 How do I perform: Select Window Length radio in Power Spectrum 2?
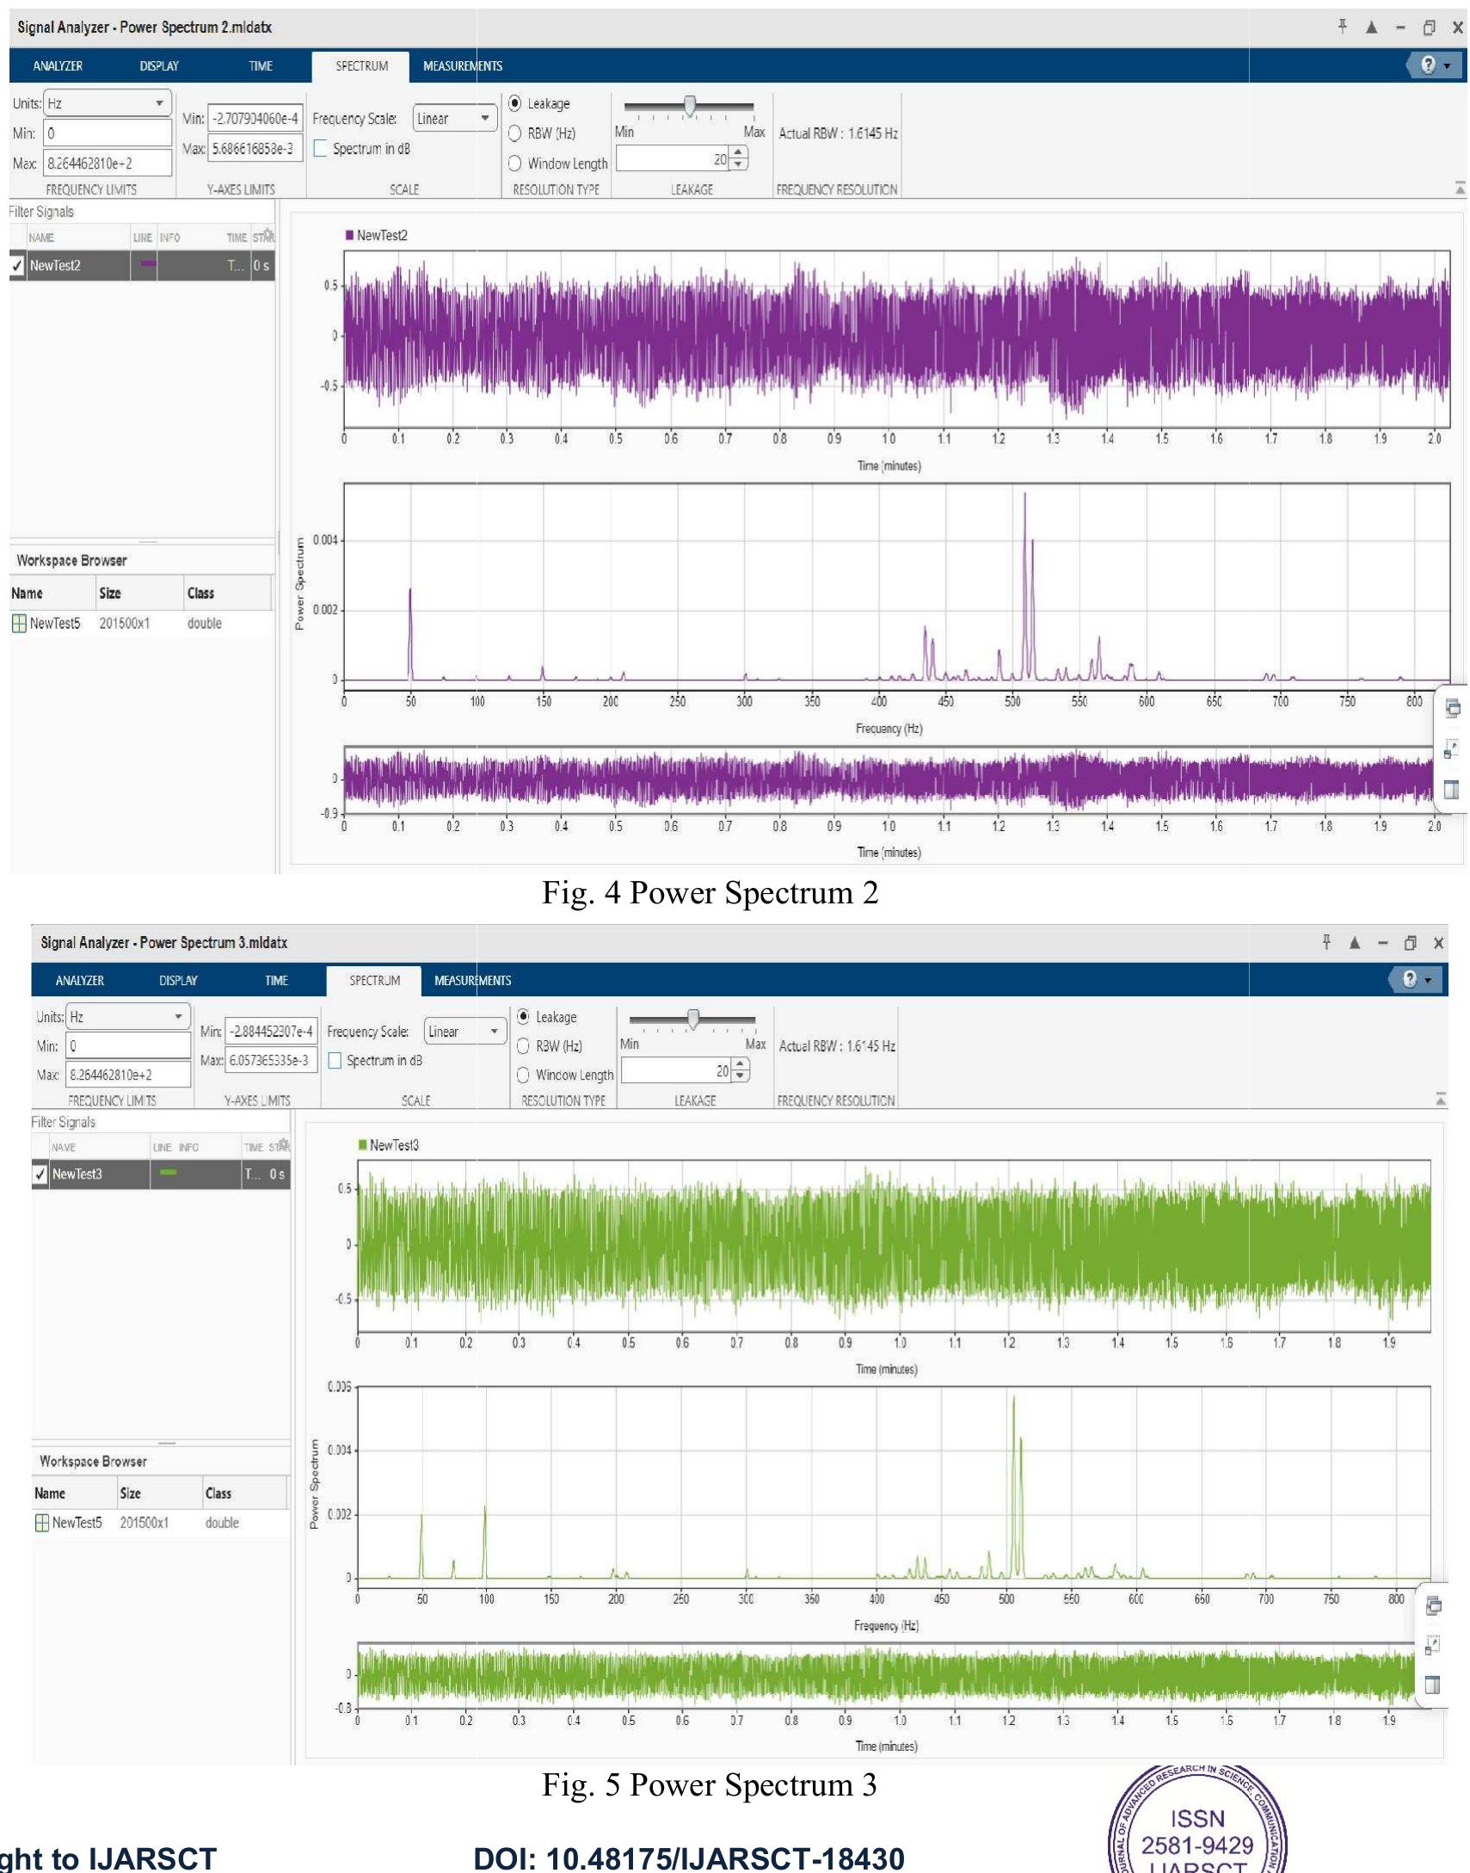[514, 163]
